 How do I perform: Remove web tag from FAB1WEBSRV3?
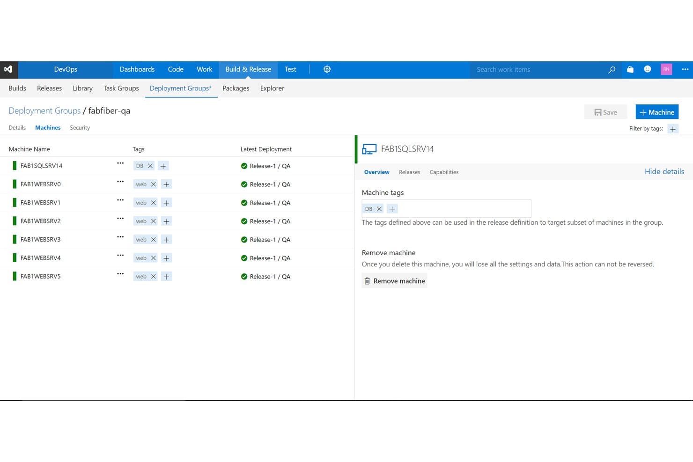coord(153,240)
